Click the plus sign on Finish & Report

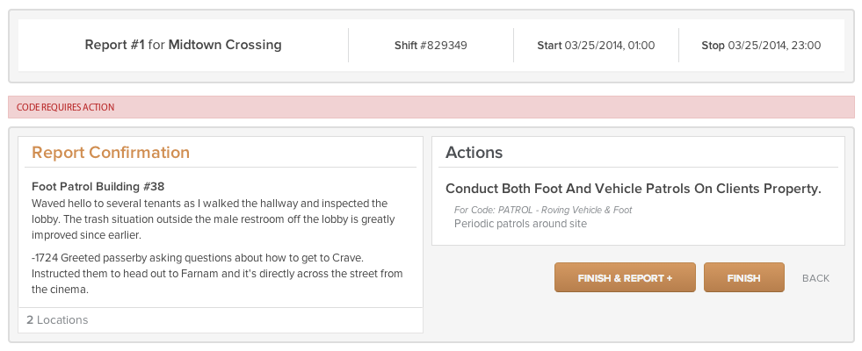(669, 278)
